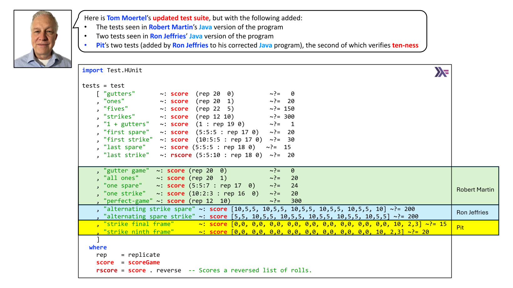Click the "Robert Martin" label beside the green block
Image resolution: width=513 pixels, height=288 pixels.
point(475,190)
